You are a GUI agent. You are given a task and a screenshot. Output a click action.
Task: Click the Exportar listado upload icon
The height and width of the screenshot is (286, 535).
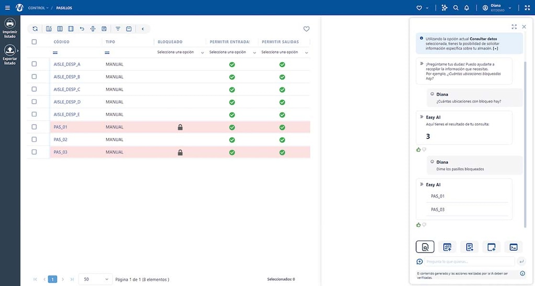[x=10, y=51]
